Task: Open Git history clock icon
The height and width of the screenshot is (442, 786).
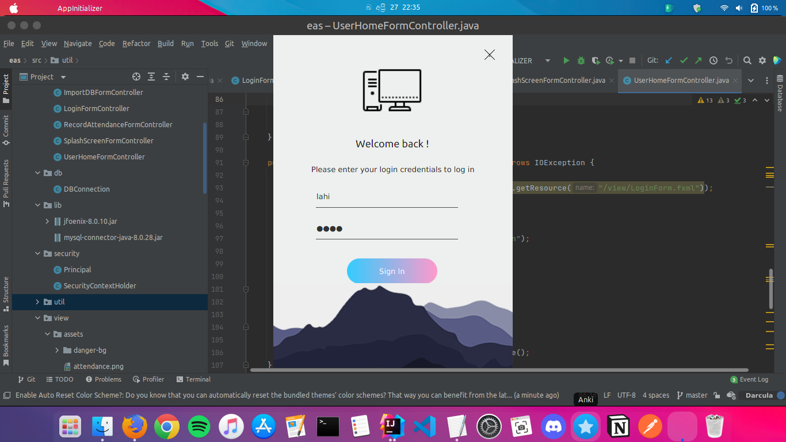Action: (x=713, y=60)
